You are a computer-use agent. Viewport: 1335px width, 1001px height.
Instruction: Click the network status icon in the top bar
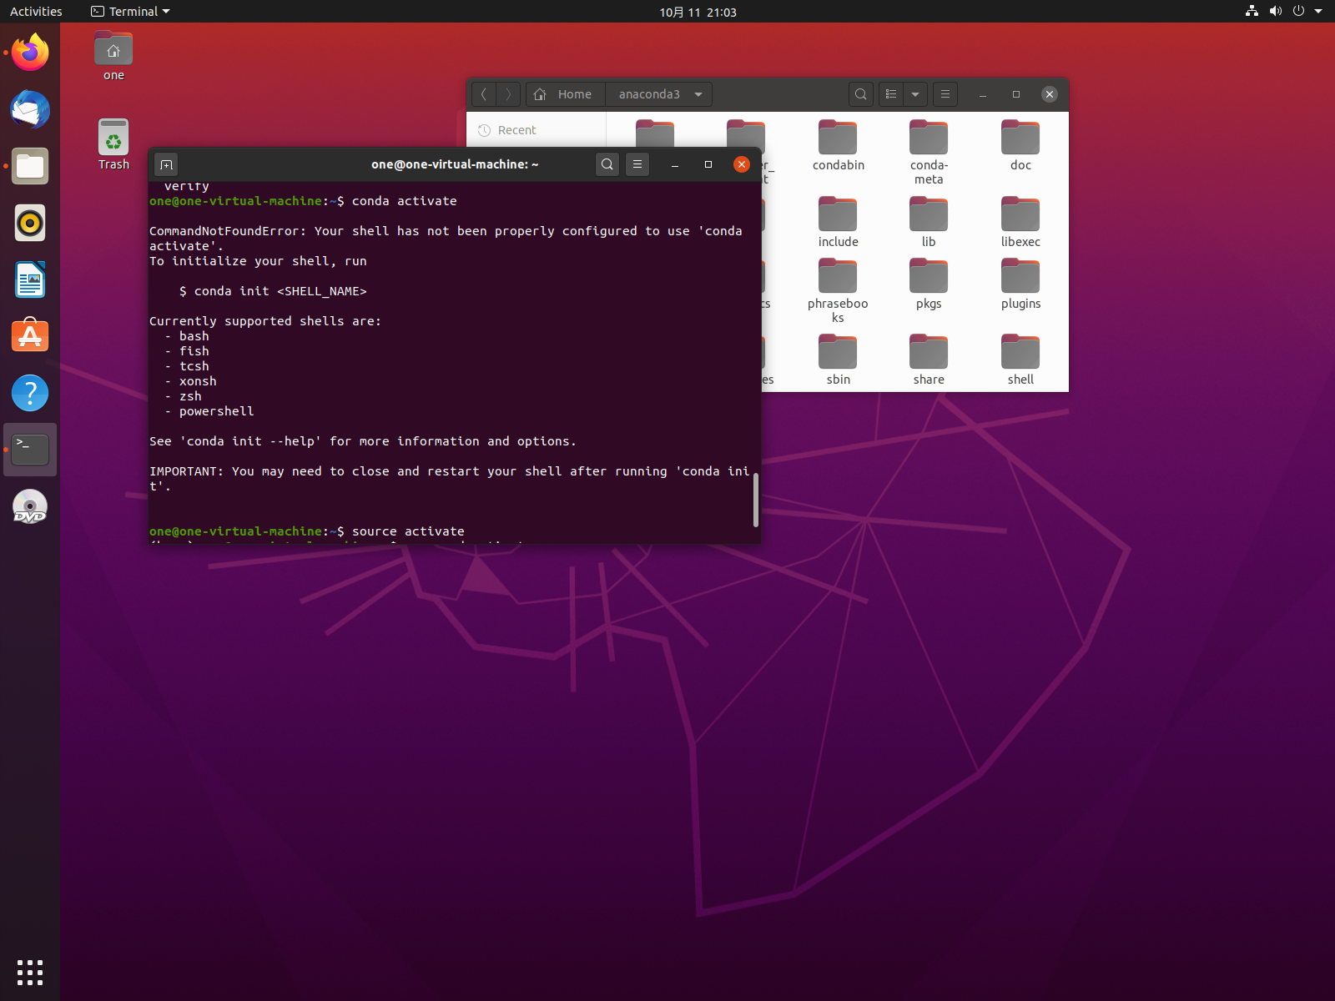click(1251, 12)
